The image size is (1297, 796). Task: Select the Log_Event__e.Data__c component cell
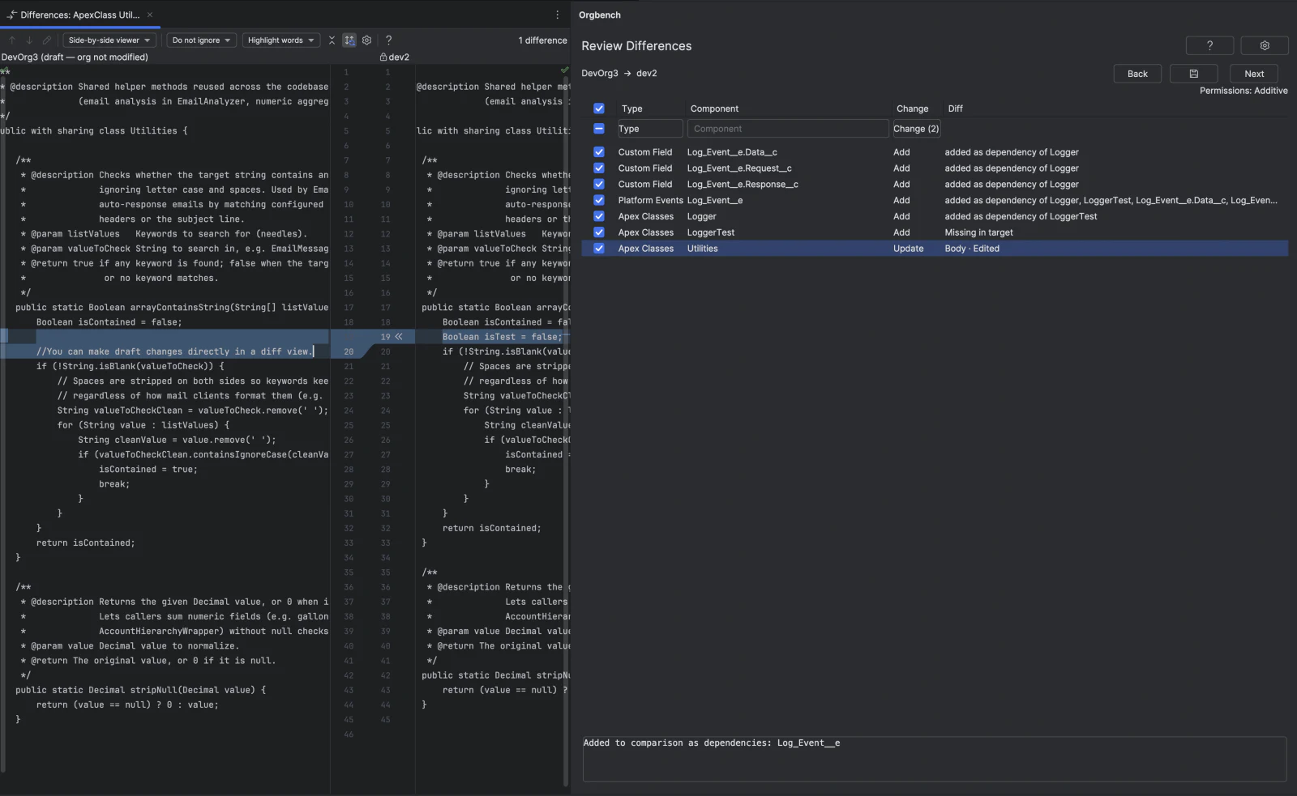click(732, 152)
